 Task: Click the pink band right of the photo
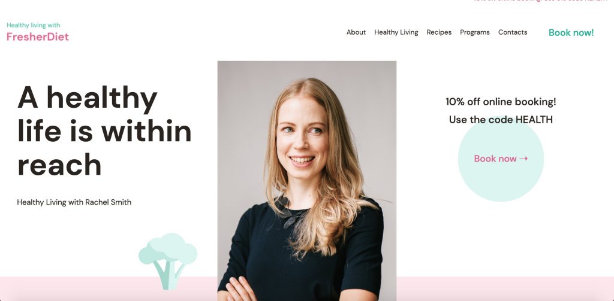[505, 289]
